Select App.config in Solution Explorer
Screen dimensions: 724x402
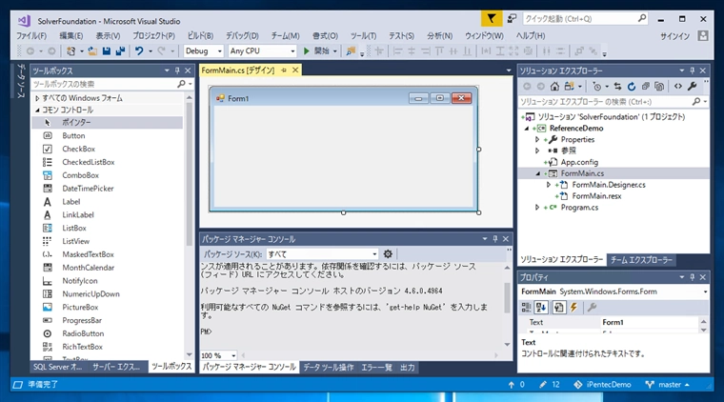(579, 162)
